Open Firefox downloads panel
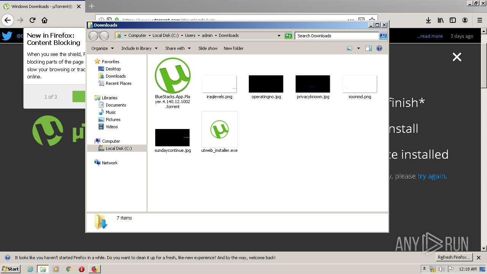Viewport: 487px width, 274px height. point(428,20)
